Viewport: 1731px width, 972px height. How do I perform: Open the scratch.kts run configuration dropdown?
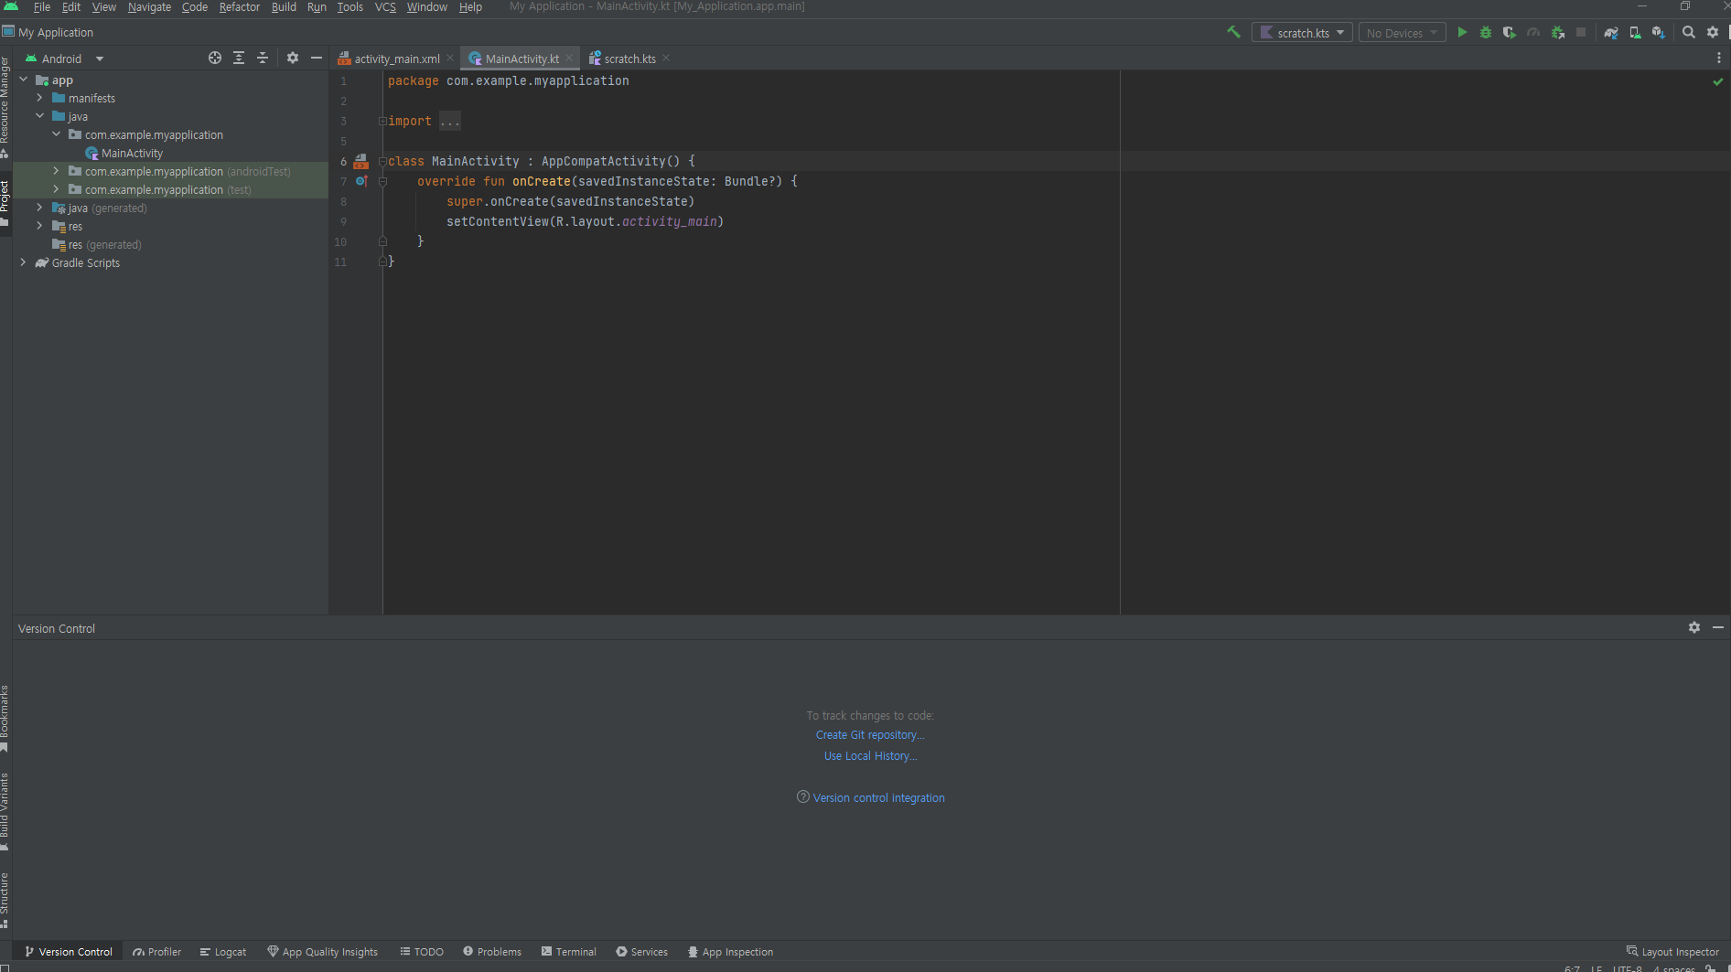pyautogui.click(x=1302, y=33)
